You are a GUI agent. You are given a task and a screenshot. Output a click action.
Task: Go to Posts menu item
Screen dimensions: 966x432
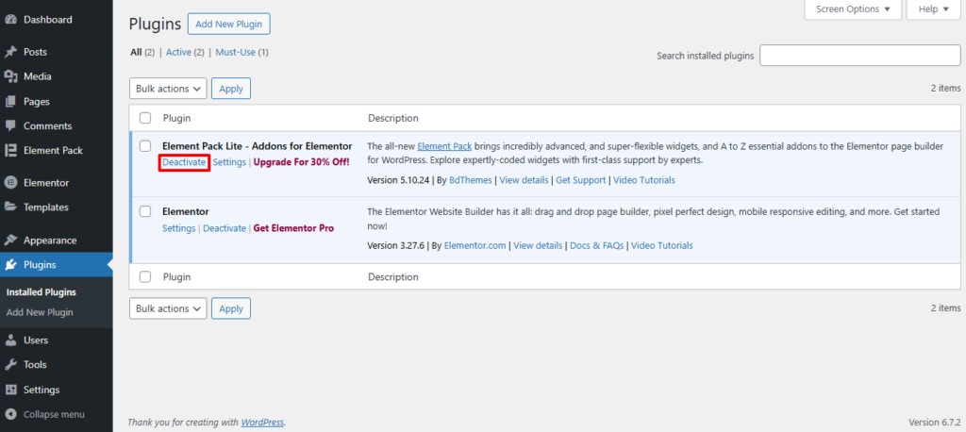(x=35, y=52)
